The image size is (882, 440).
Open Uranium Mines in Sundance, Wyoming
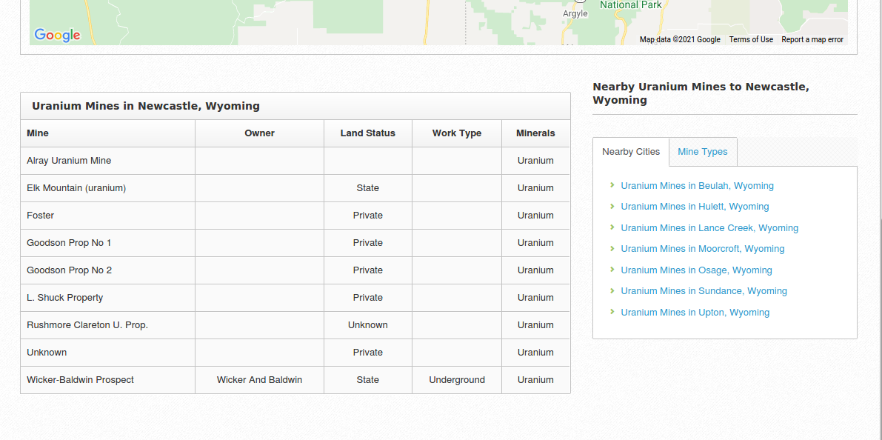[704, 291]
